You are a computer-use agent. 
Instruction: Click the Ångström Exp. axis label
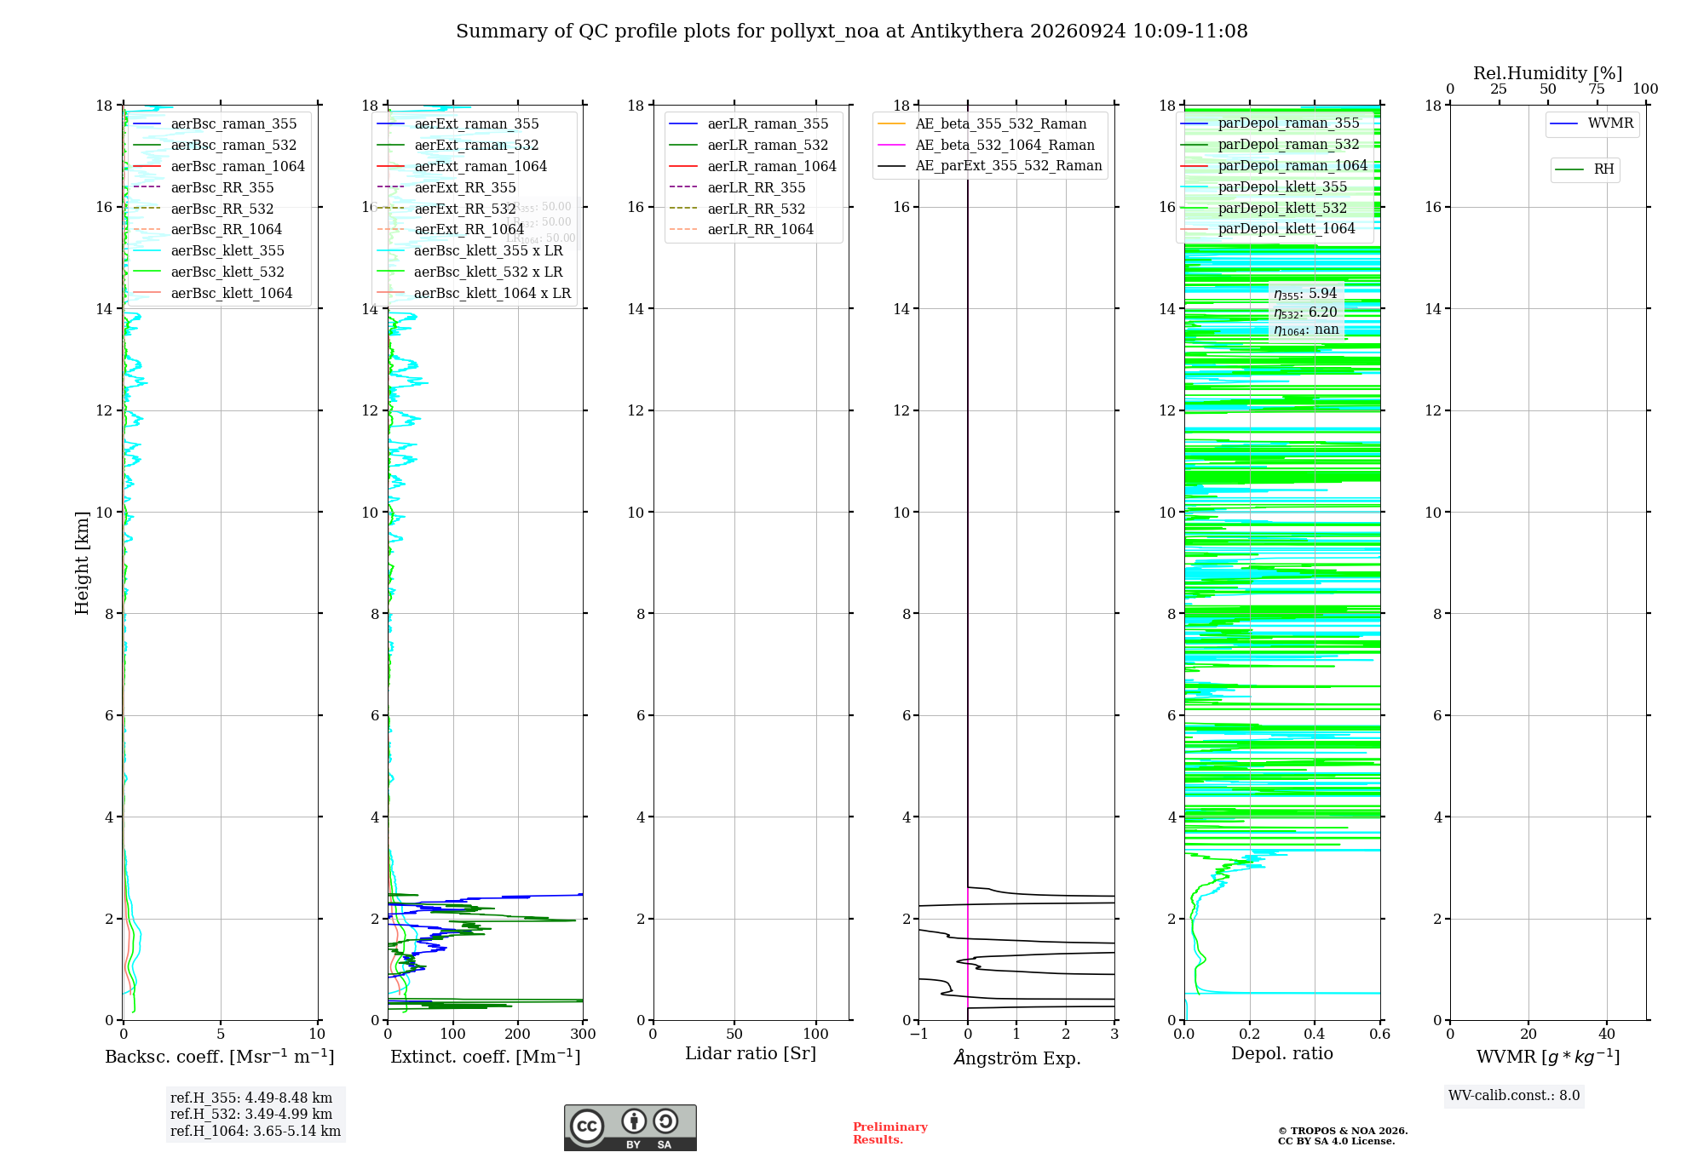[1016, 1058]
